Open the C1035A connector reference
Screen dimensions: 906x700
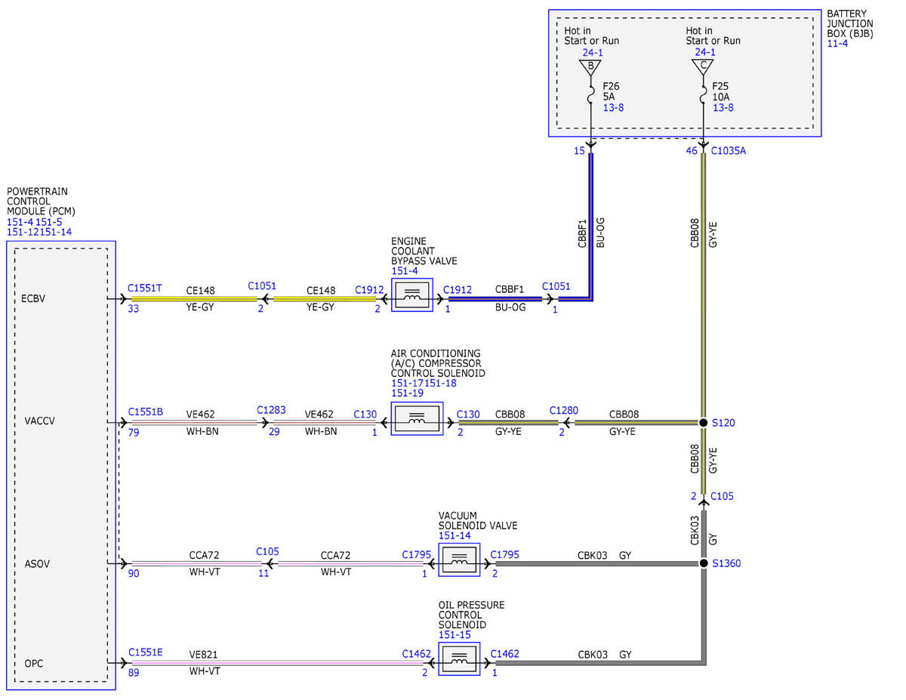pos(729,151)
